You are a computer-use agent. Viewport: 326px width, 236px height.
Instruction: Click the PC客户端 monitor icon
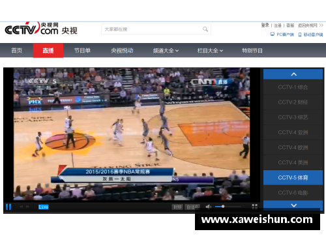(x=273, y=35)
